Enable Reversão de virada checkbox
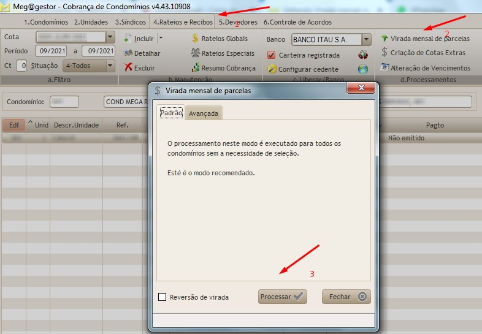482x334 pixels. point(163,297)
